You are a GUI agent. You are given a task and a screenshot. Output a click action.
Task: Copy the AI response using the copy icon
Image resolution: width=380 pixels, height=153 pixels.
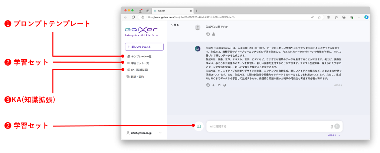(208, 85)
